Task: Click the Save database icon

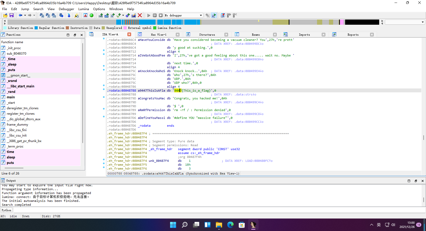Action: [11, 15]
